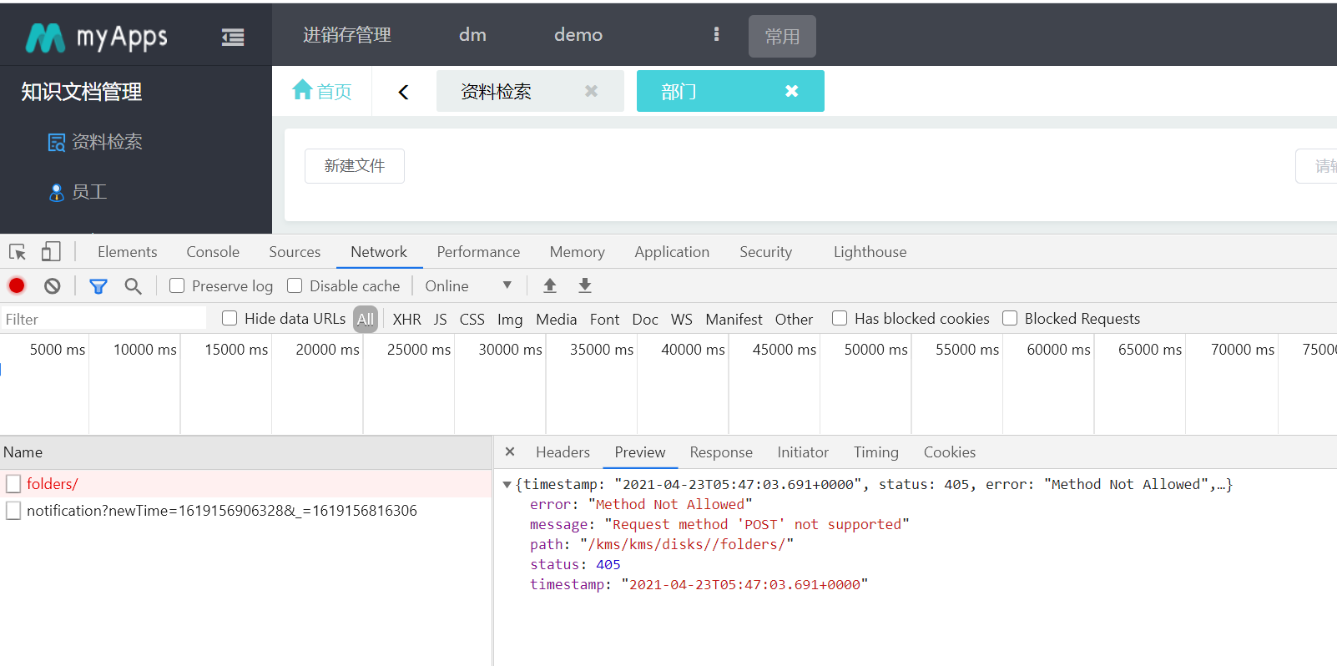The height and width of the screenshot is (666, 1337).
Task: Clear the network log
Action: click(53, 286)
